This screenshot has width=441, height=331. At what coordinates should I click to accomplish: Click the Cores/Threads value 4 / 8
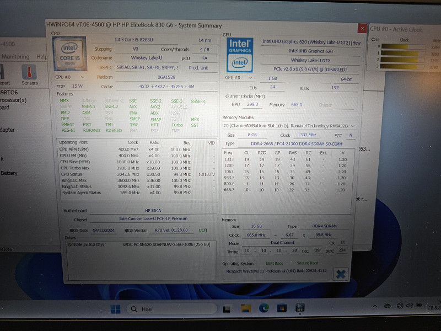(205, 50)
